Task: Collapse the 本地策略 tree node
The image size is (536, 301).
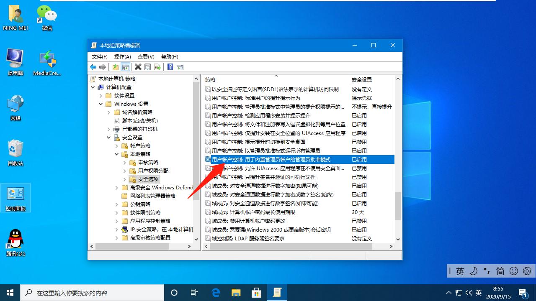Action: pos(117,154)
